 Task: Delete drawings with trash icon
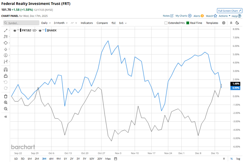pyautogui.click(x=6, y=96)
